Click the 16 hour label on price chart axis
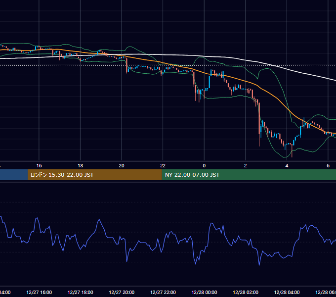Viewport: 336px width, 297px height. (x=39, y=166)
